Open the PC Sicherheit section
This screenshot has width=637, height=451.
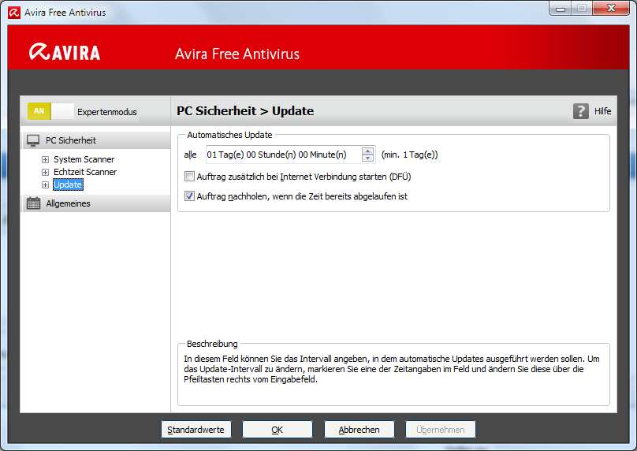point(96,140)
